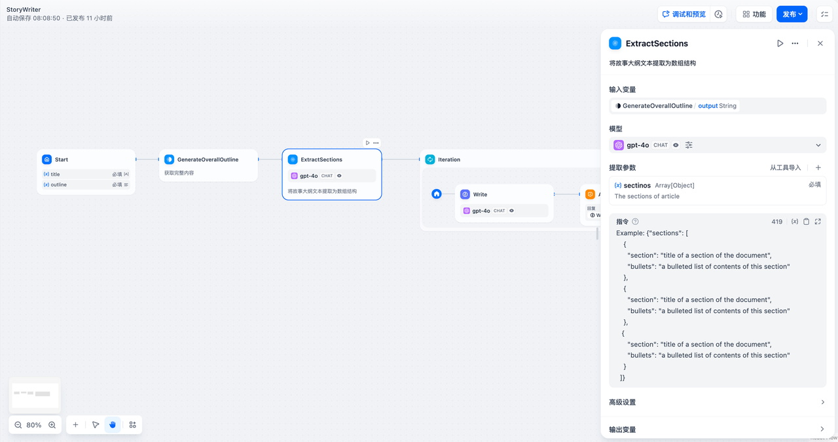
Task: Open the ExtractSections panel more options (...) menu
Action: [x=795, y=43]
